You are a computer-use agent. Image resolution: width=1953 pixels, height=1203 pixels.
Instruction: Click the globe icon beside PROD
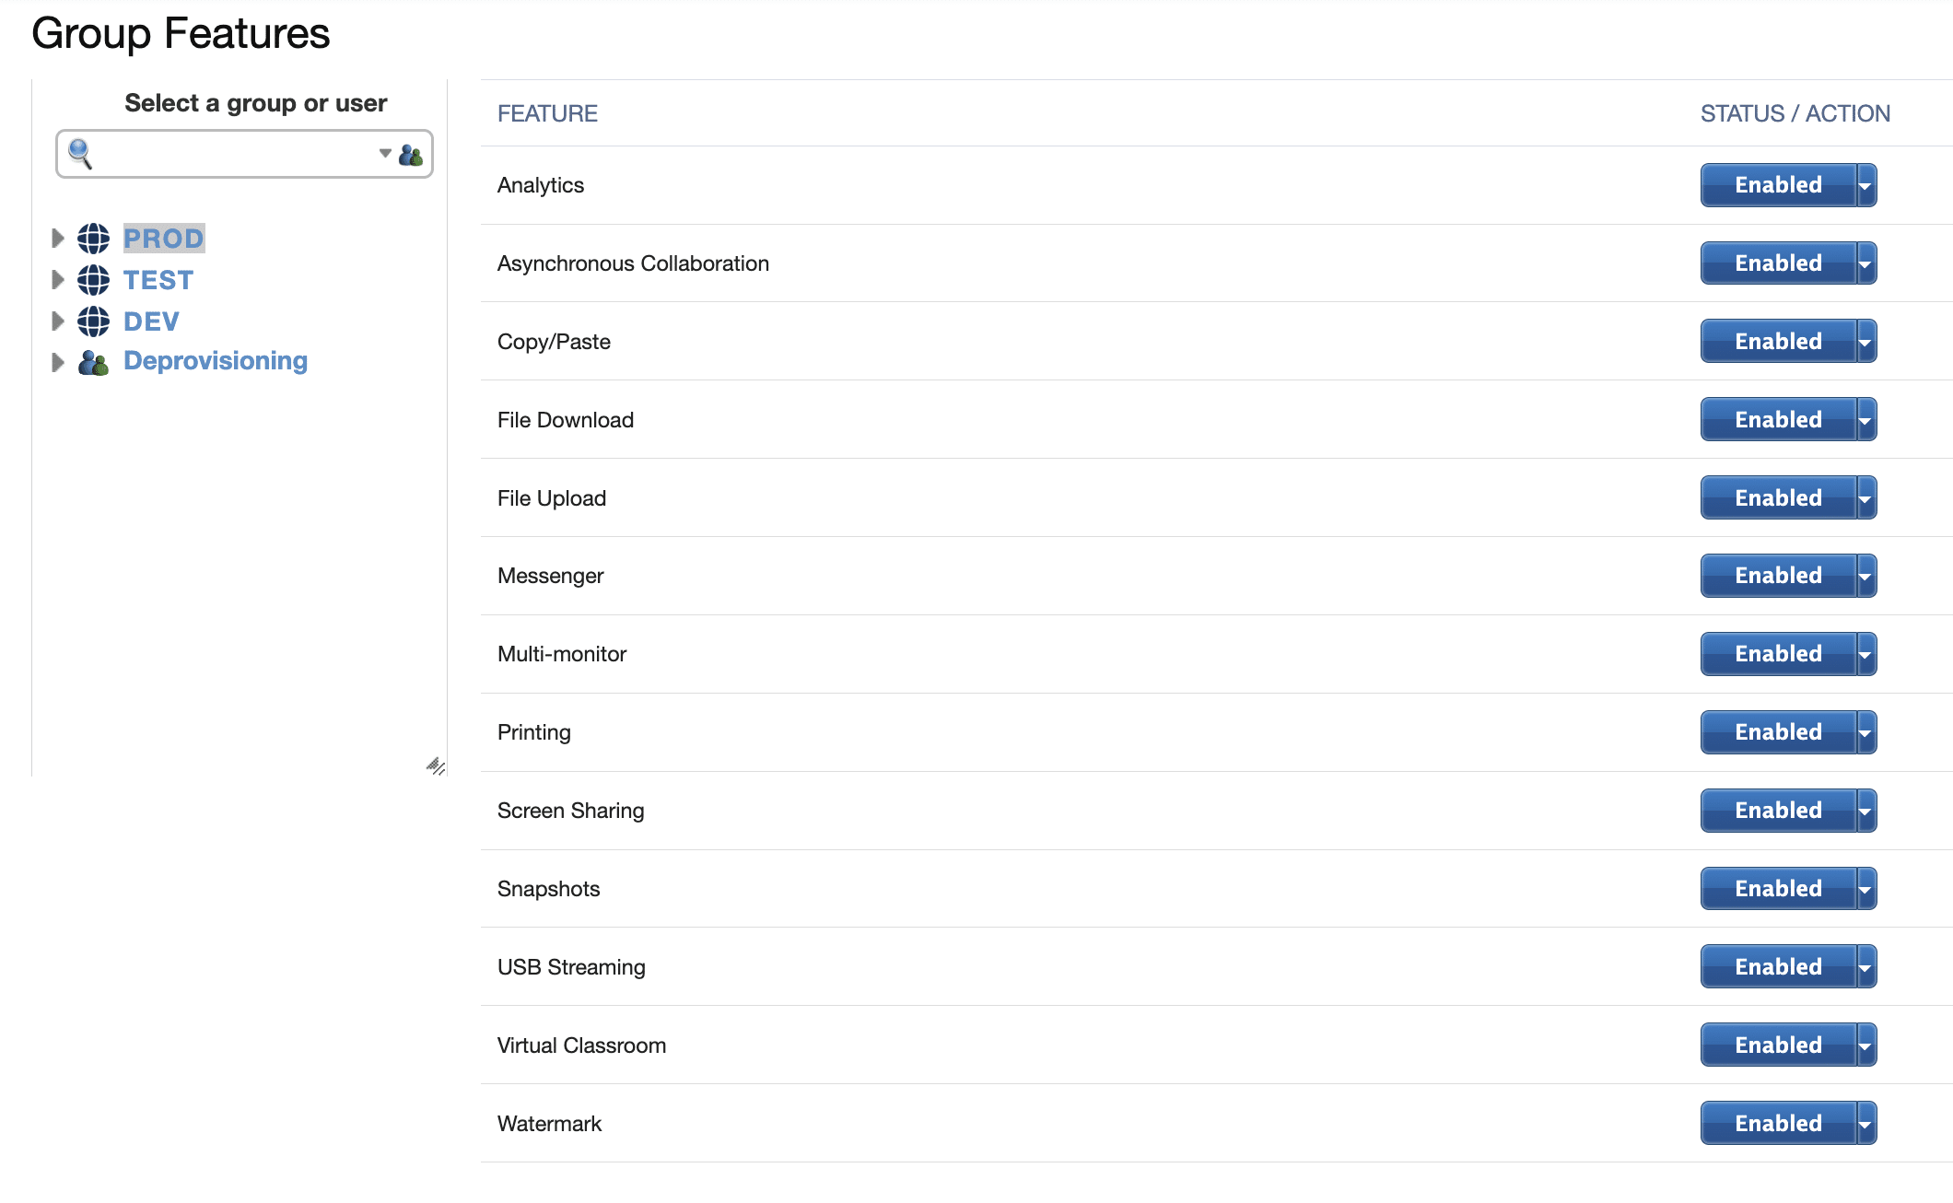pos(93,239)
